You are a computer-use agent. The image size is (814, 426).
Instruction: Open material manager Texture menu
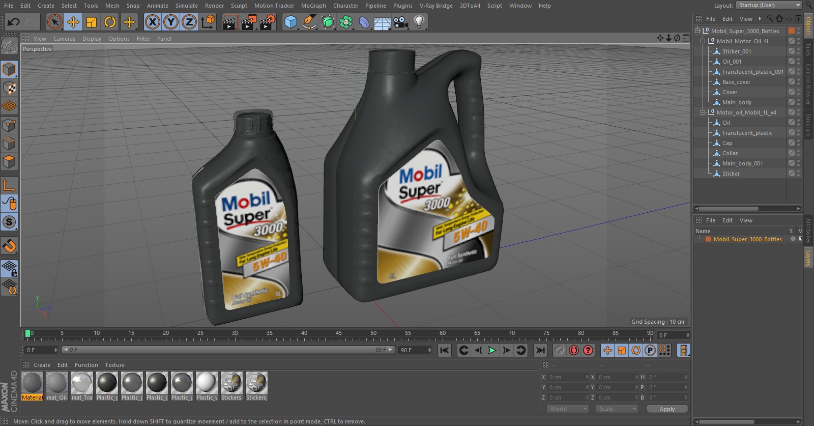114,365
